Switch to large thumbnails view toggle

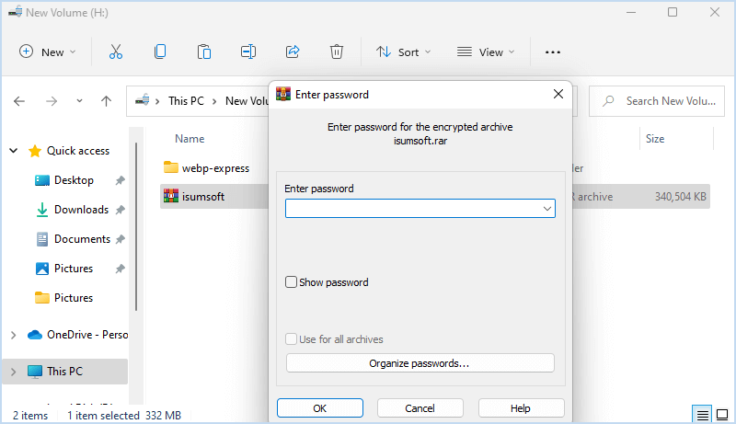pyautogui.click(x=722, y=415)
